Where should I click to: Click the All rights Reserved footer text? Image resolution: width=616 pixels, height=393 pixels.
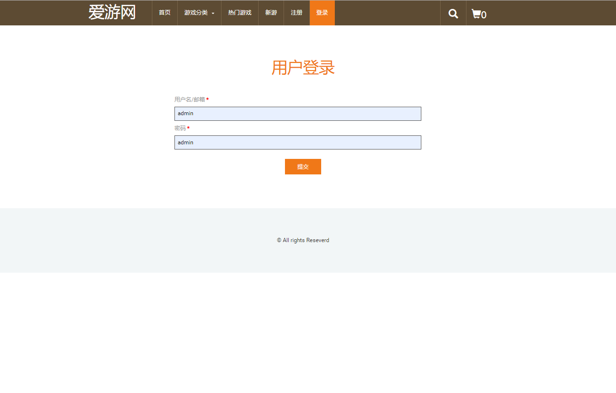(303, 240)
